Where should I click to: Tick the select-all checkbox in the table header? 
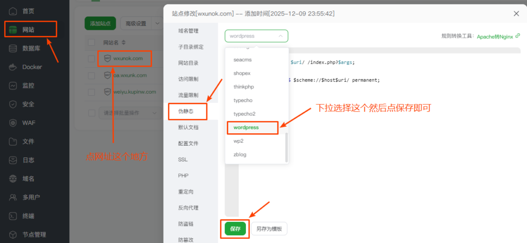92,42
